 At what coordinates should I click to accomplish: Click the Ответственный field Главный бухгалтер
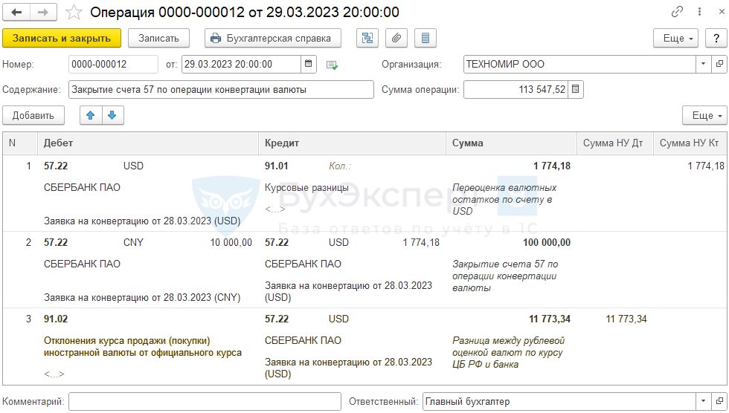click(x=559, y=401)
